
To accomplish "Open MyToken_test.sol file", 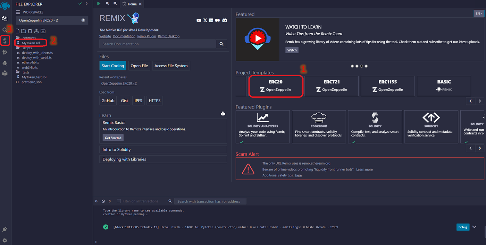I will 34,77.
